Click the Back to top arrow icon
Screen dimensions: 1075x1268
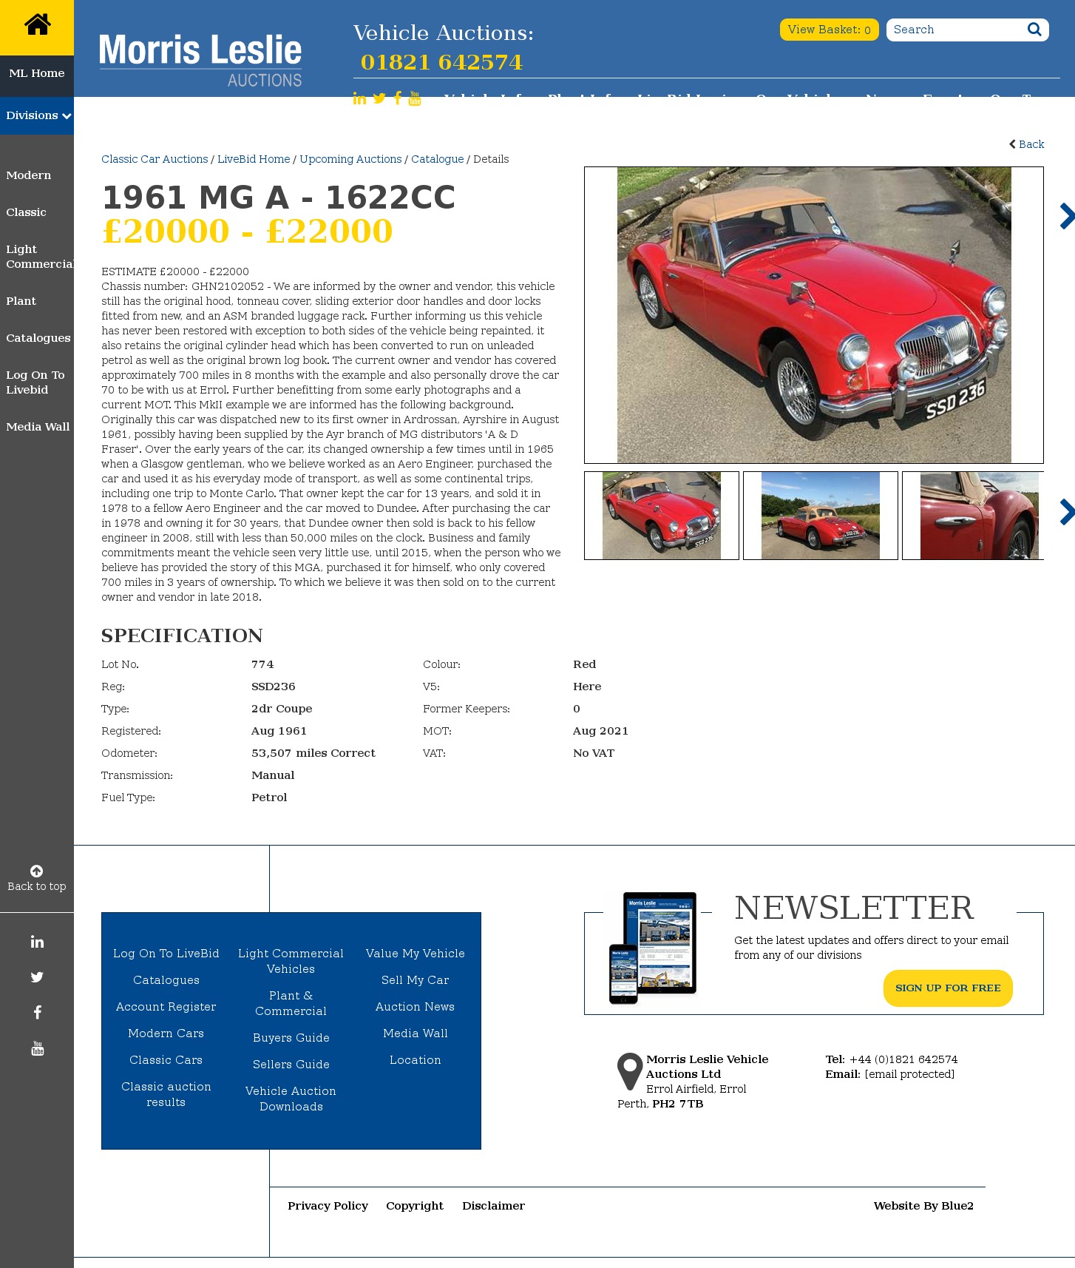36,871
